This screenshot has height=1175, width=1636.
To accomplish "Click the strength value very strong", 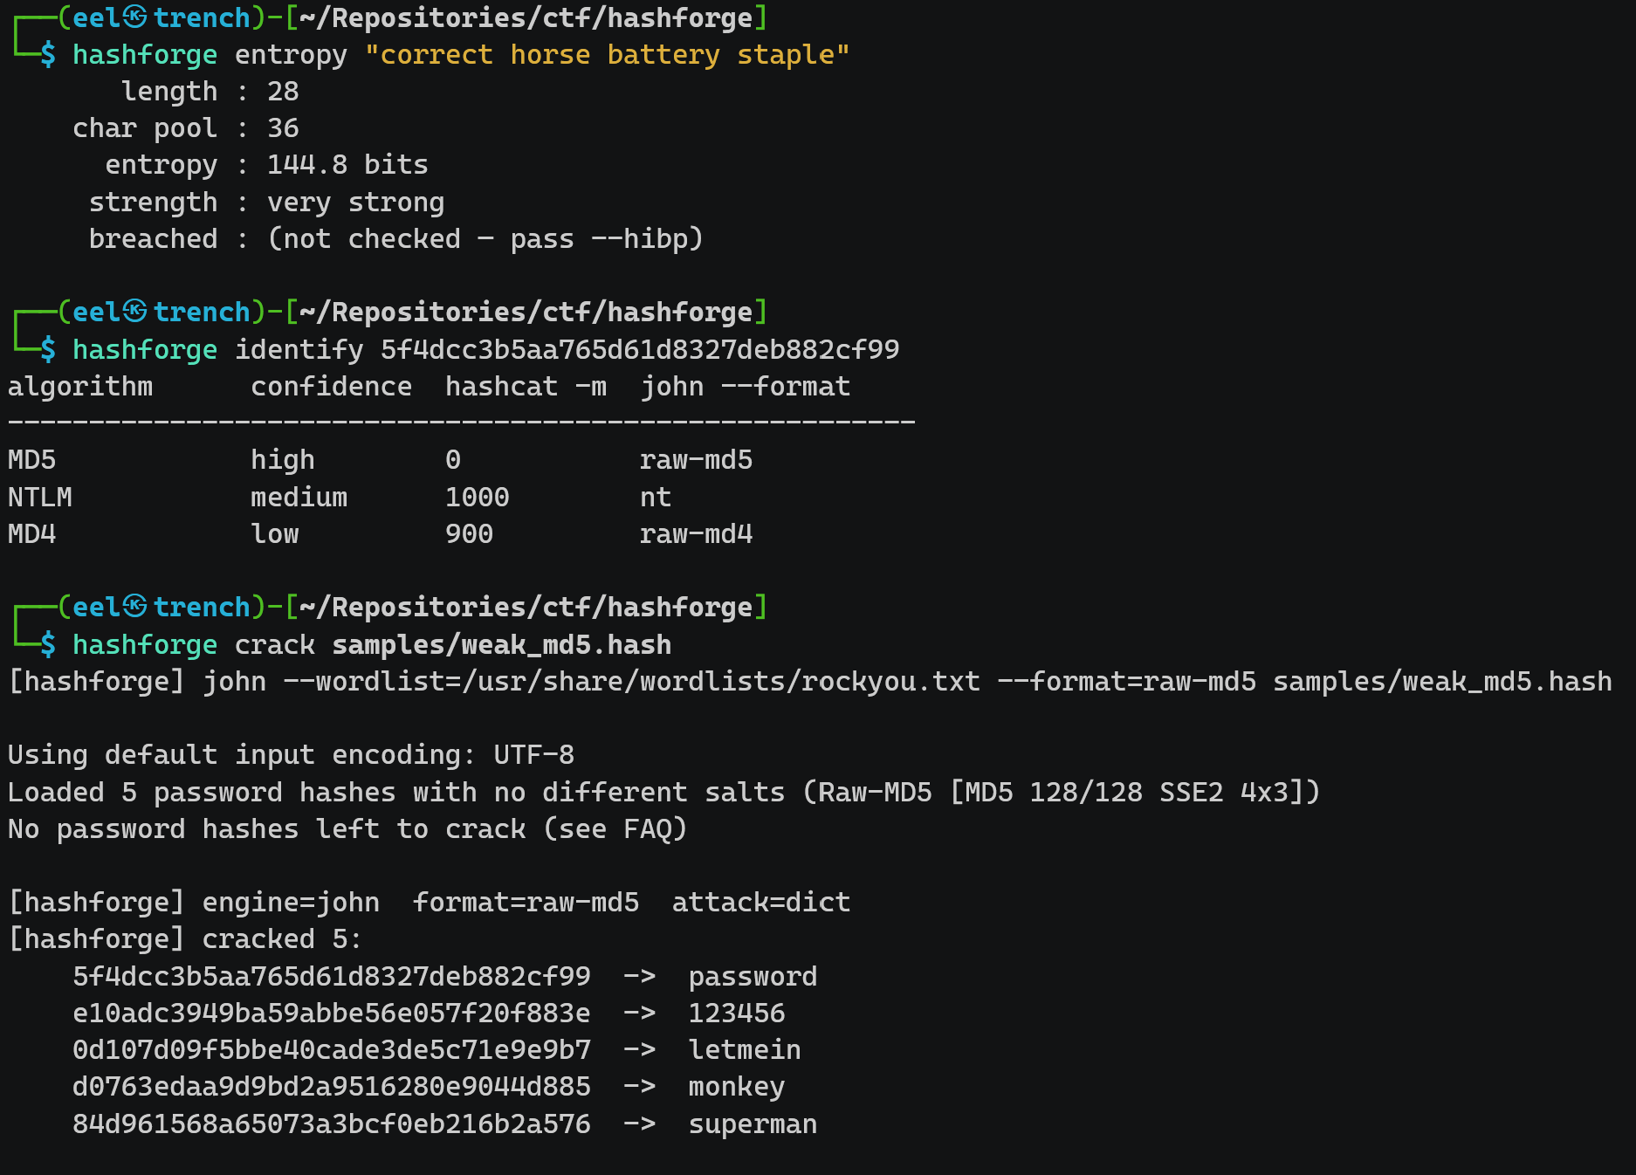I will pos(355,203).
